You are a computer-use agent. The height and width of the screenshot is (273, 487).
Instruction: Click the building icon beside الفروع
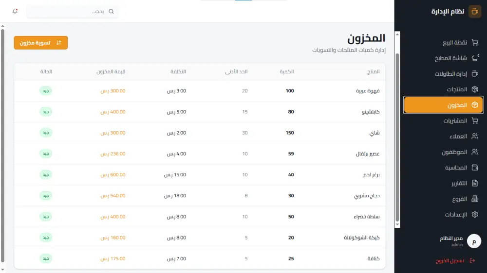(474, 199)
